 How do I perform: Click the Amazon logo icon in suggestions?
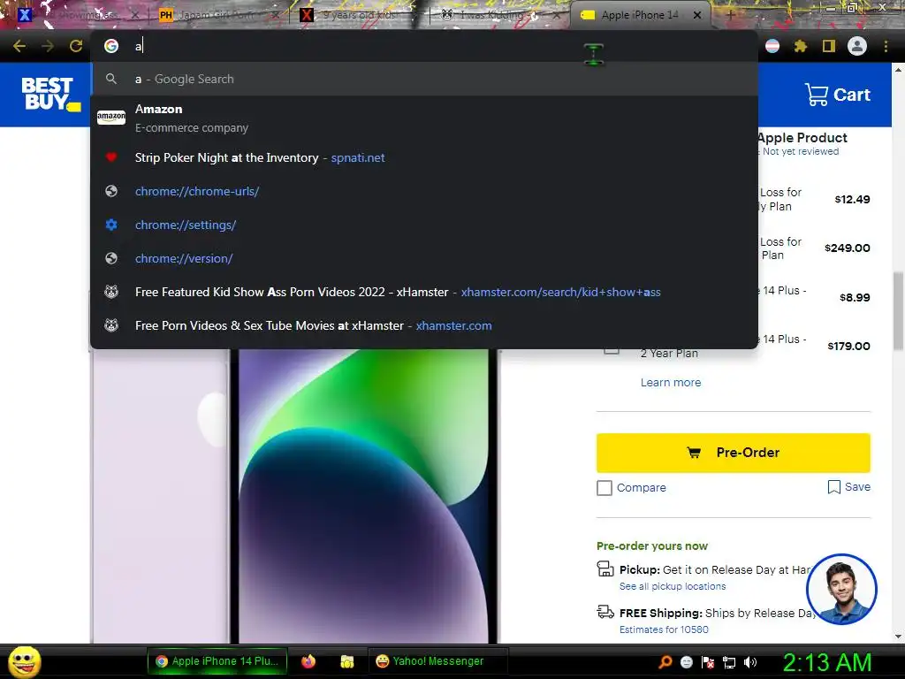111,118
